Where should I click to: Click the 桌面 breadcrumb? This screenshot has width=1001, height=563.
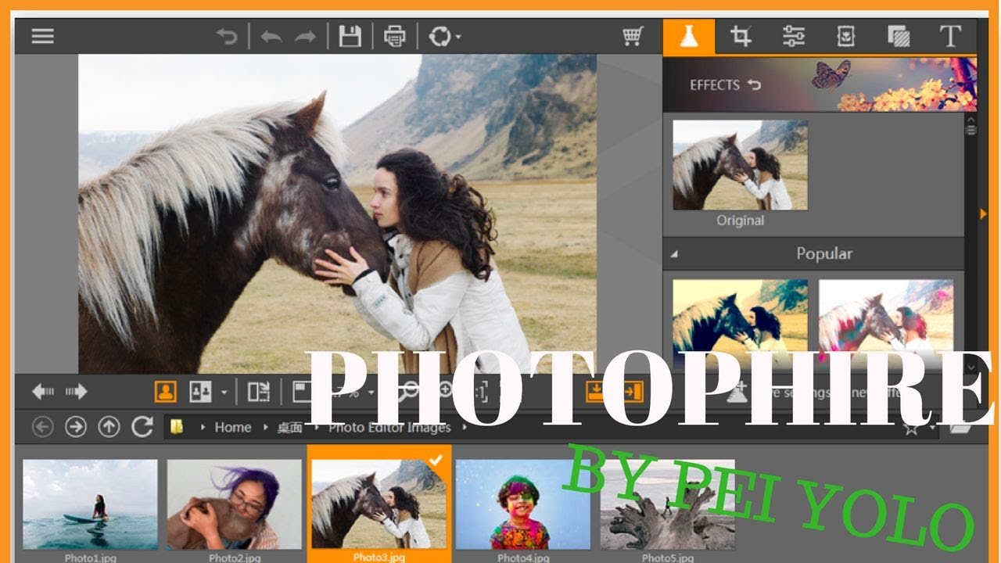(x=289, y=427)
